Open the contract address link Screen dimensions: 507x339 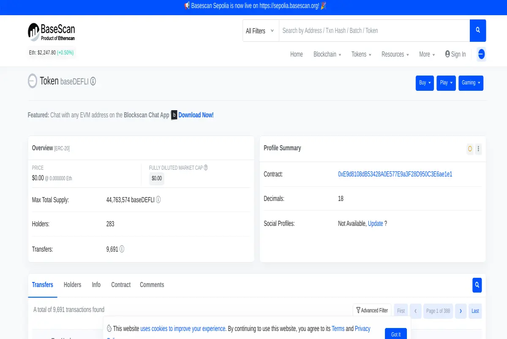click(x=395, y=174)
